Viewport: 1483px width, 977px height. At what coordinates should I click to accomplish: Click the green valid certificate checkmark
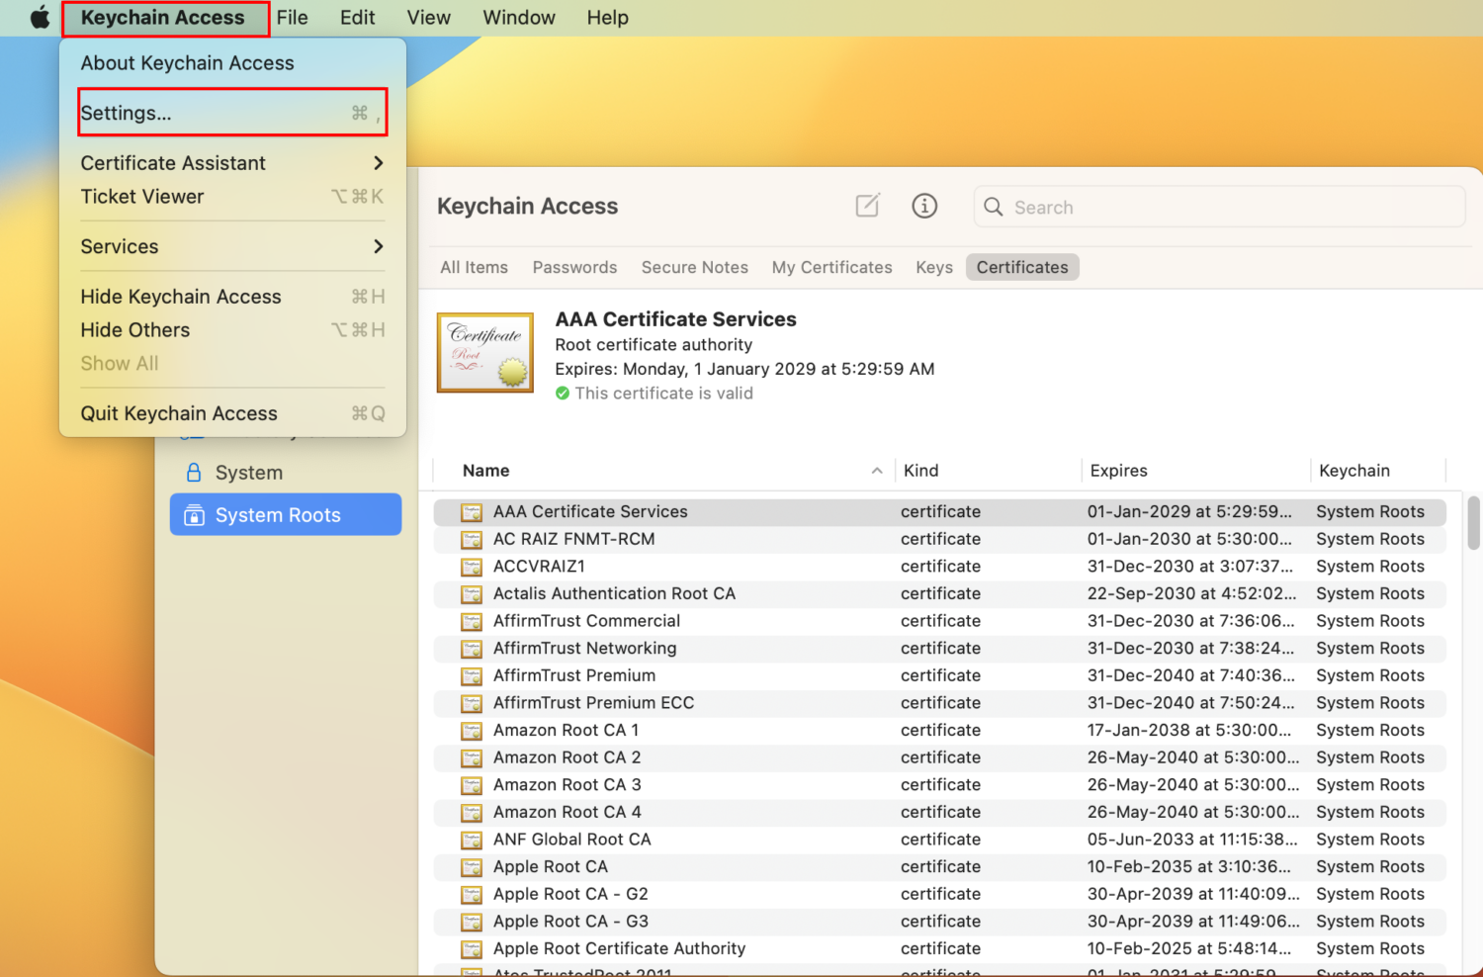563,394
